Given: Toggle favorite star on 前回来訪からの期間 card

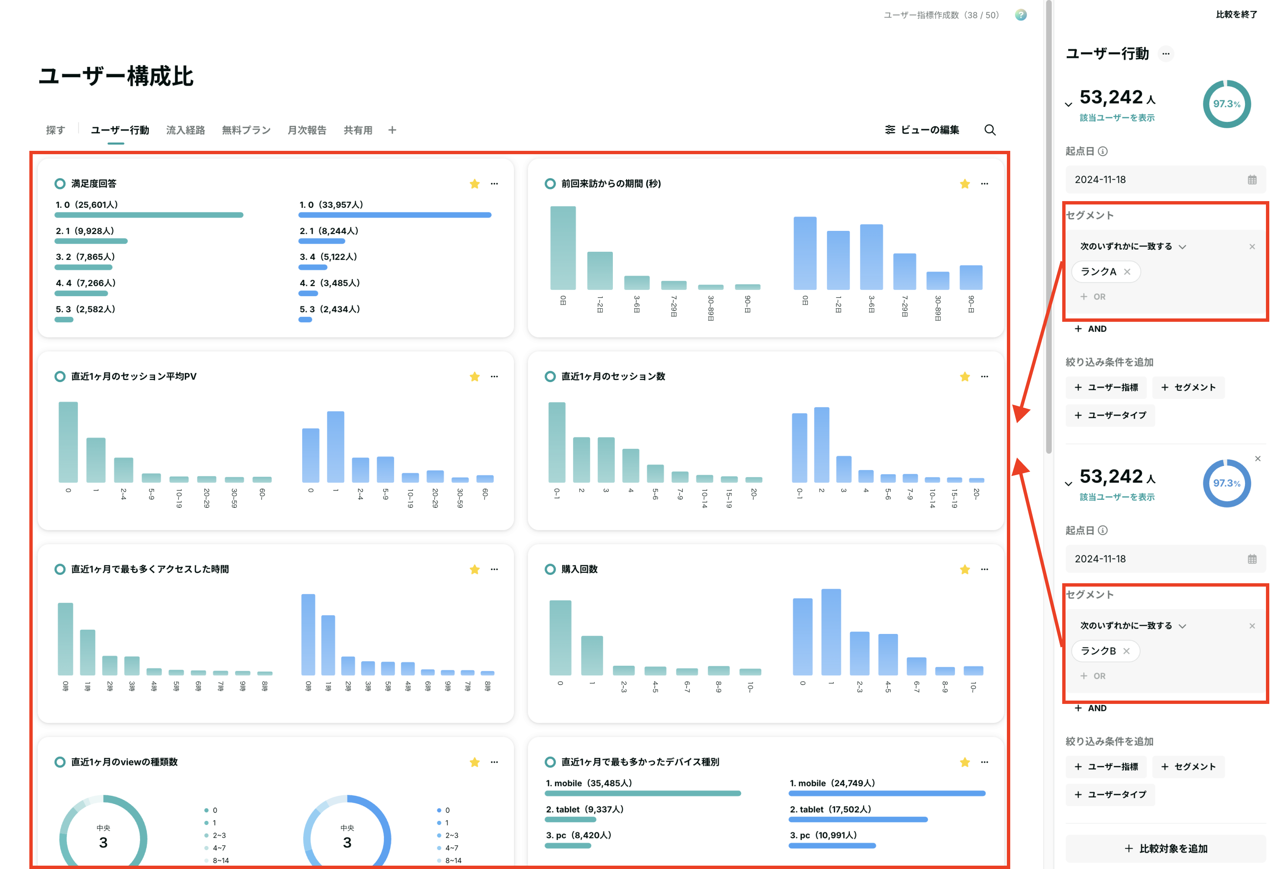Looking at the screenshot, I should pyautogui.click(x=965, y=184).
